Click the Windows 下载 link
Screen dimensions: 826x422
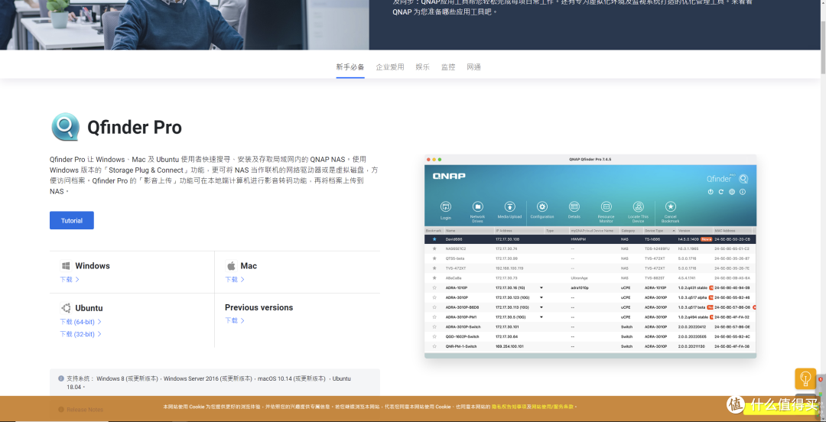coord(69,279)
